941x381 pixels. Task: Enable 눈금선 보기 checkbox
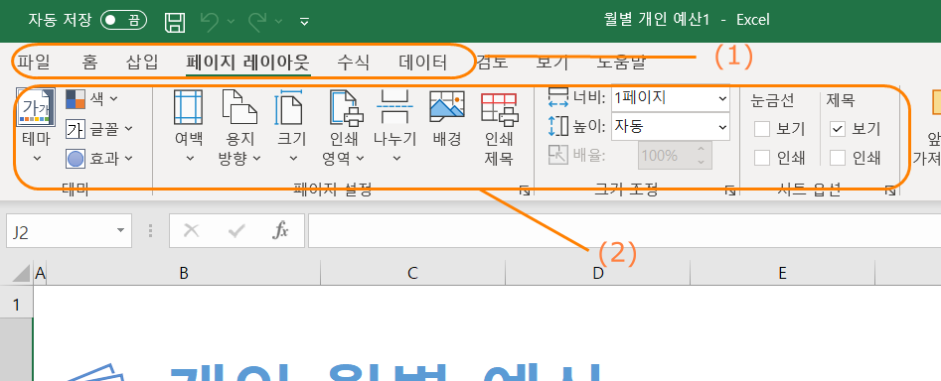coord(762,129)
